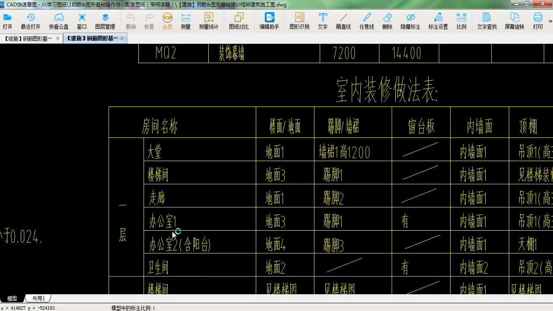Click the 窗台板 column header
Viewport: 553px width, 311px height.
pos(421,127)
